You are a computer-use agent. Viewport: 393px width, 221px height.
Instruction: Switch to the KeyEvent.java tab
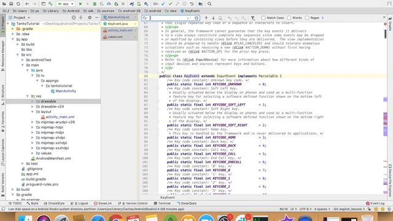pos(119,24)
